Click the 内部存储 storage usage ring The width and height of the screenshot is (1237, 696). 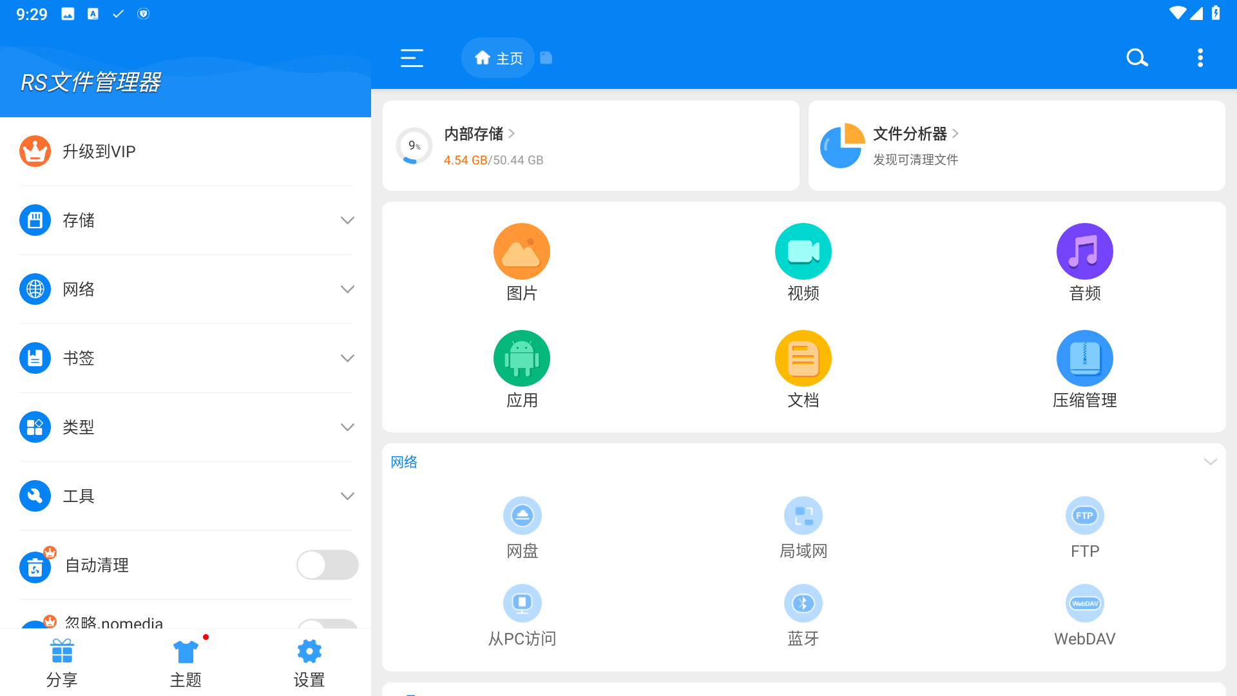[413, 146]
